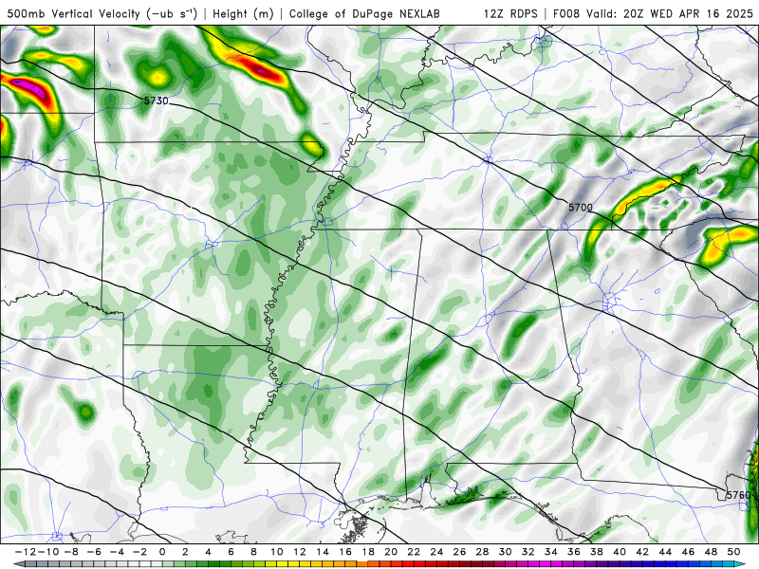759x569 pixels.
Task: Click the -2 value on the color scale
Action: coord(141,552)
